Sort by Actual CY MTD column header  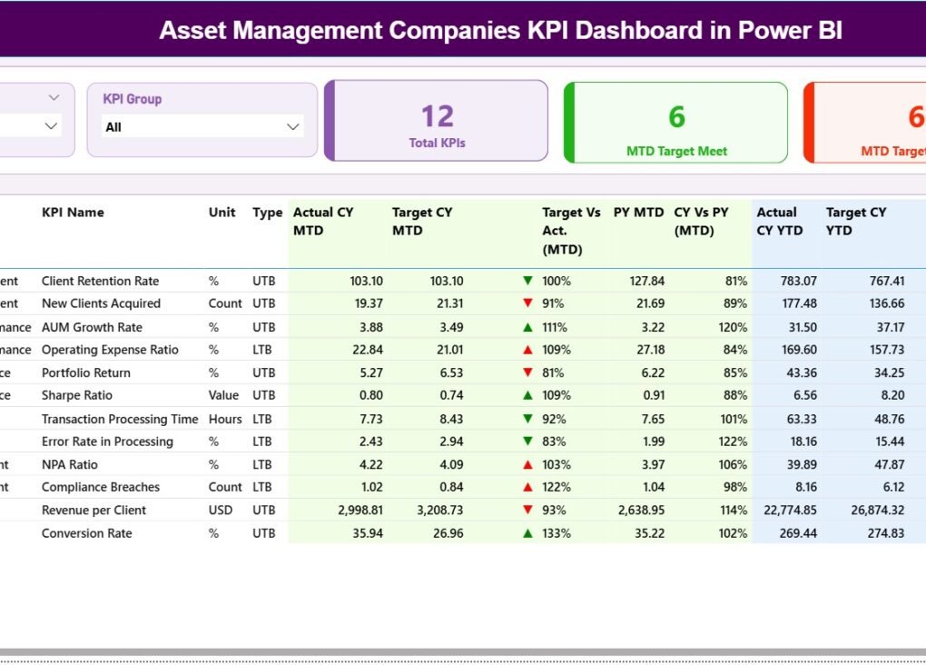point(323,221)
